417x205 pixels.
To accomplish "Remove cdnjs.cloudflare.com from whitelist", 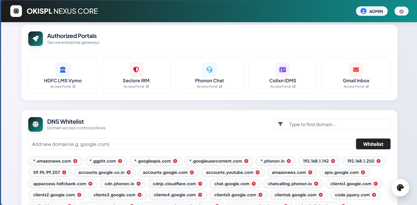I will tap(200, 184).
